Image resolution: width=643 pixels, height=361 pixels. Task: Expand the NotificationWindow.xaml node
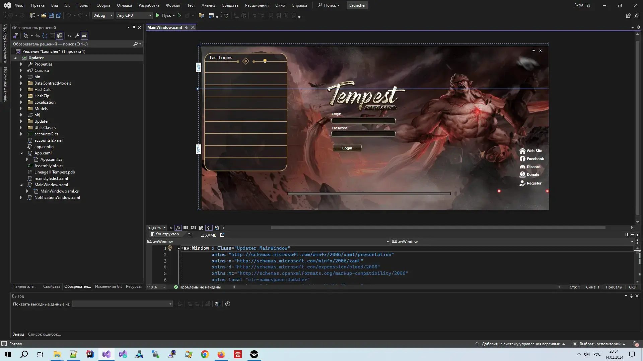pos(21,198)
